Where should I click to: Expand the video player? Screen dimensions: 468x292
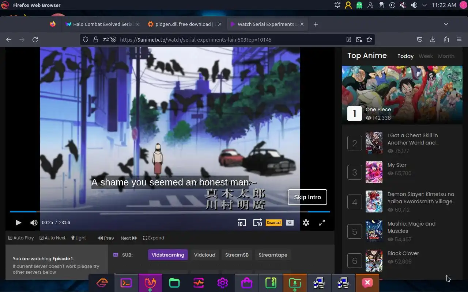[154, 238]
